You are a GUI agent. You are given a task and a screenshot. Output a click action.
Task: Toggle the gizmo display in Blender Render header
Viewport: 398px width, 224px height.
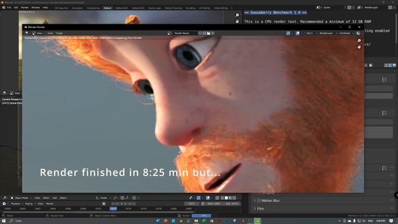(x=289, y=33)
